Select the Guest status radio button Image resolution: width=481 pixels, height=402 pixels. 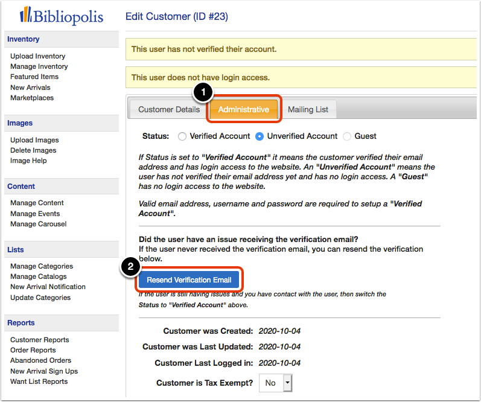point(347,136)
